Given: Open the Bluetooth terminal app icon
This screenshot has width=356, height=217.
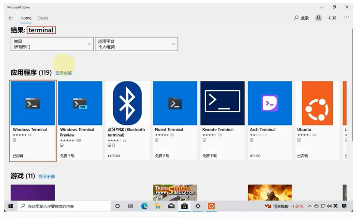Looking at the screenshot, I should (127, 103).
